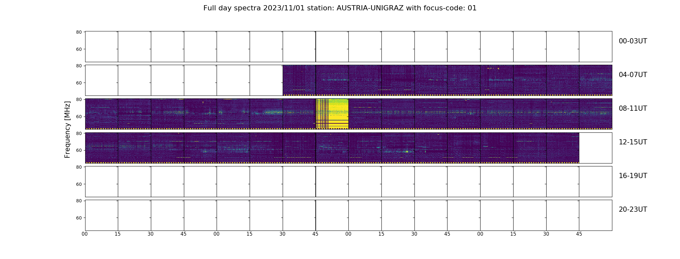Click the 60 tick label of the 08-11UT row
The image size is (680, 259).
[79, 117]
